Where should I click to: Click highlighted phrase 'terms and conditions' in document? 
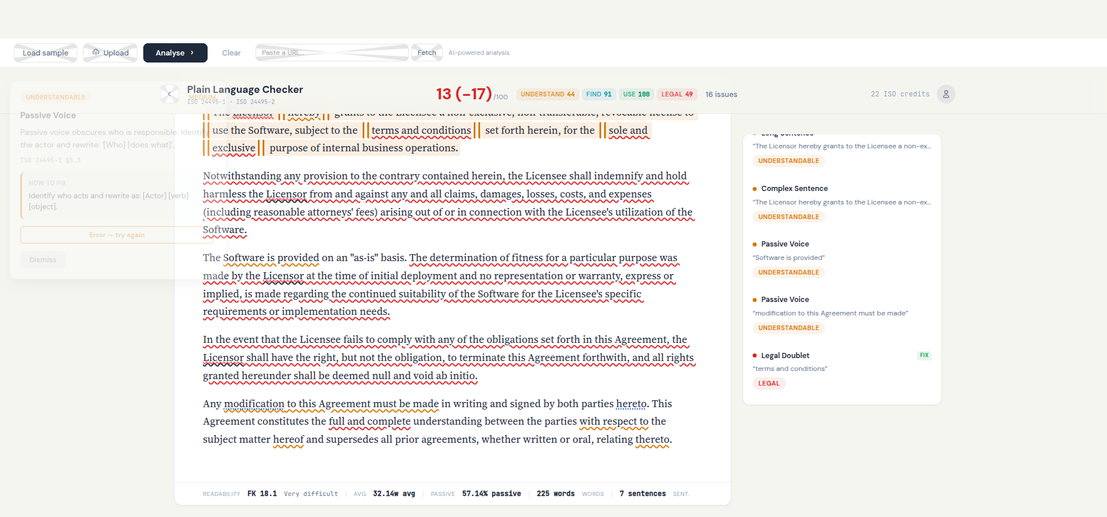coord(421,130)
